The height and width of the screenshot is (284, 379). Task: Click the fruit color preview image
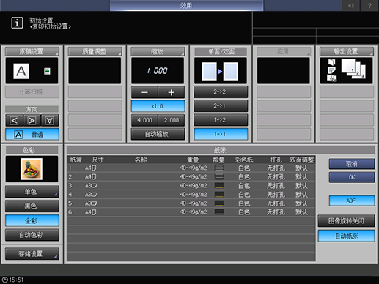click(x=32, y=169)
